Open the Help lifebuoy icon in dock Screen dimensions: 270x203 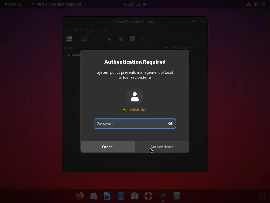pyautogui.click(x=148, y=196)
